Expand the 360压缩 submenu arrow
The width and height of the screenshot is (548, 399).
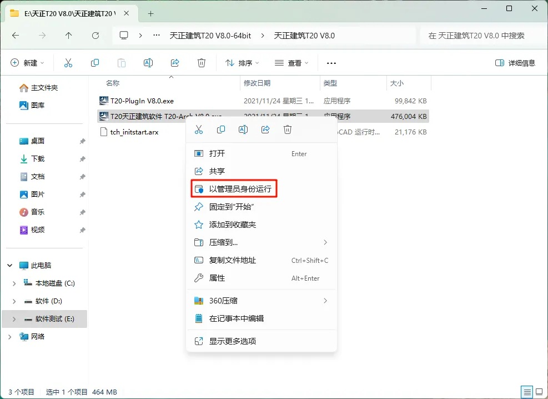pos(325,301)
